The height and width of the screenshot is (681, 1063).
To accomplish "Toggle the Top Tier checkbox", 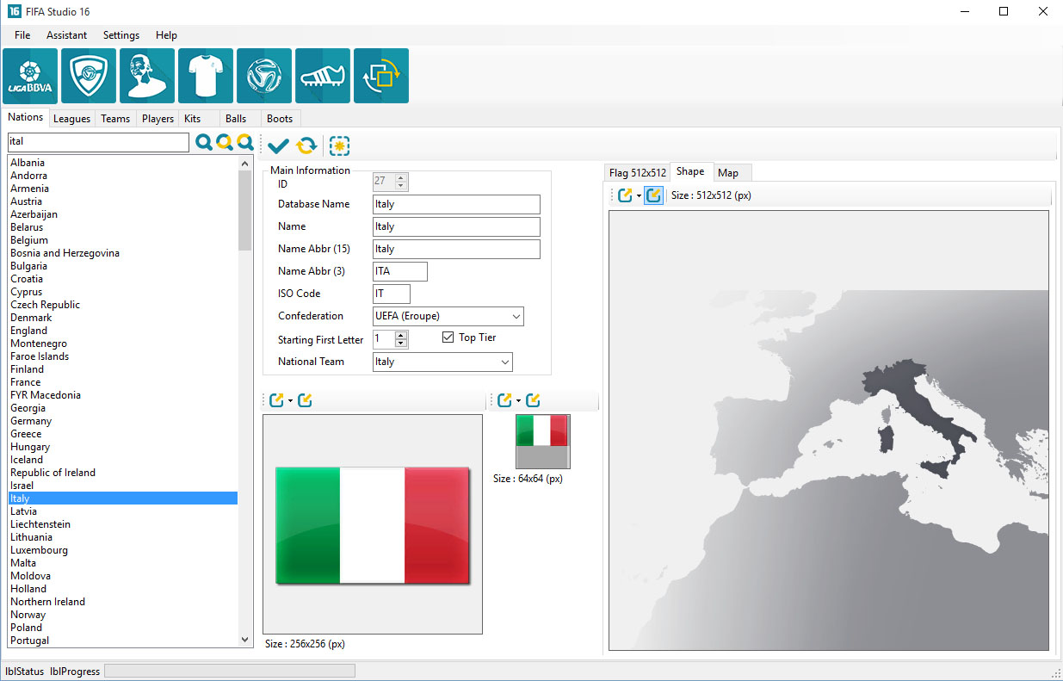I will (448, 337).
